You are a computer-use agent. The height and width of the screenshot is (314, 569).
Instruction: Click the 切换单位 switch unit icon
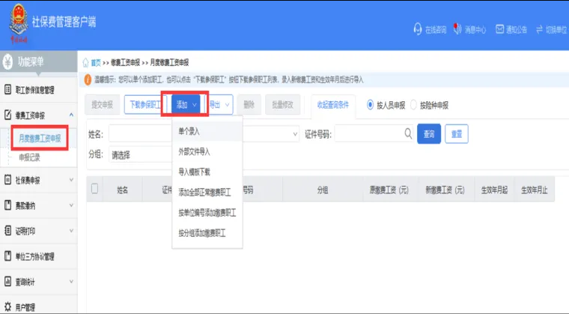pos(539,30)
